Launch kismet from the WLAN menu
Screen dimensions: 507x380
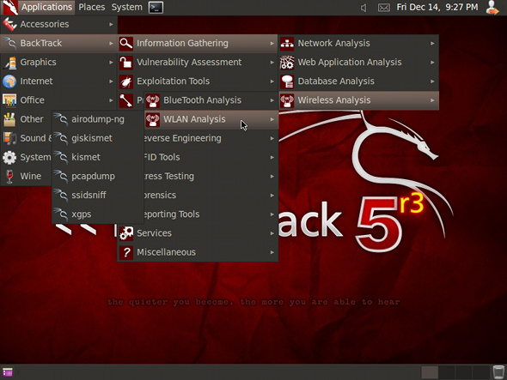tap(98, 158)
